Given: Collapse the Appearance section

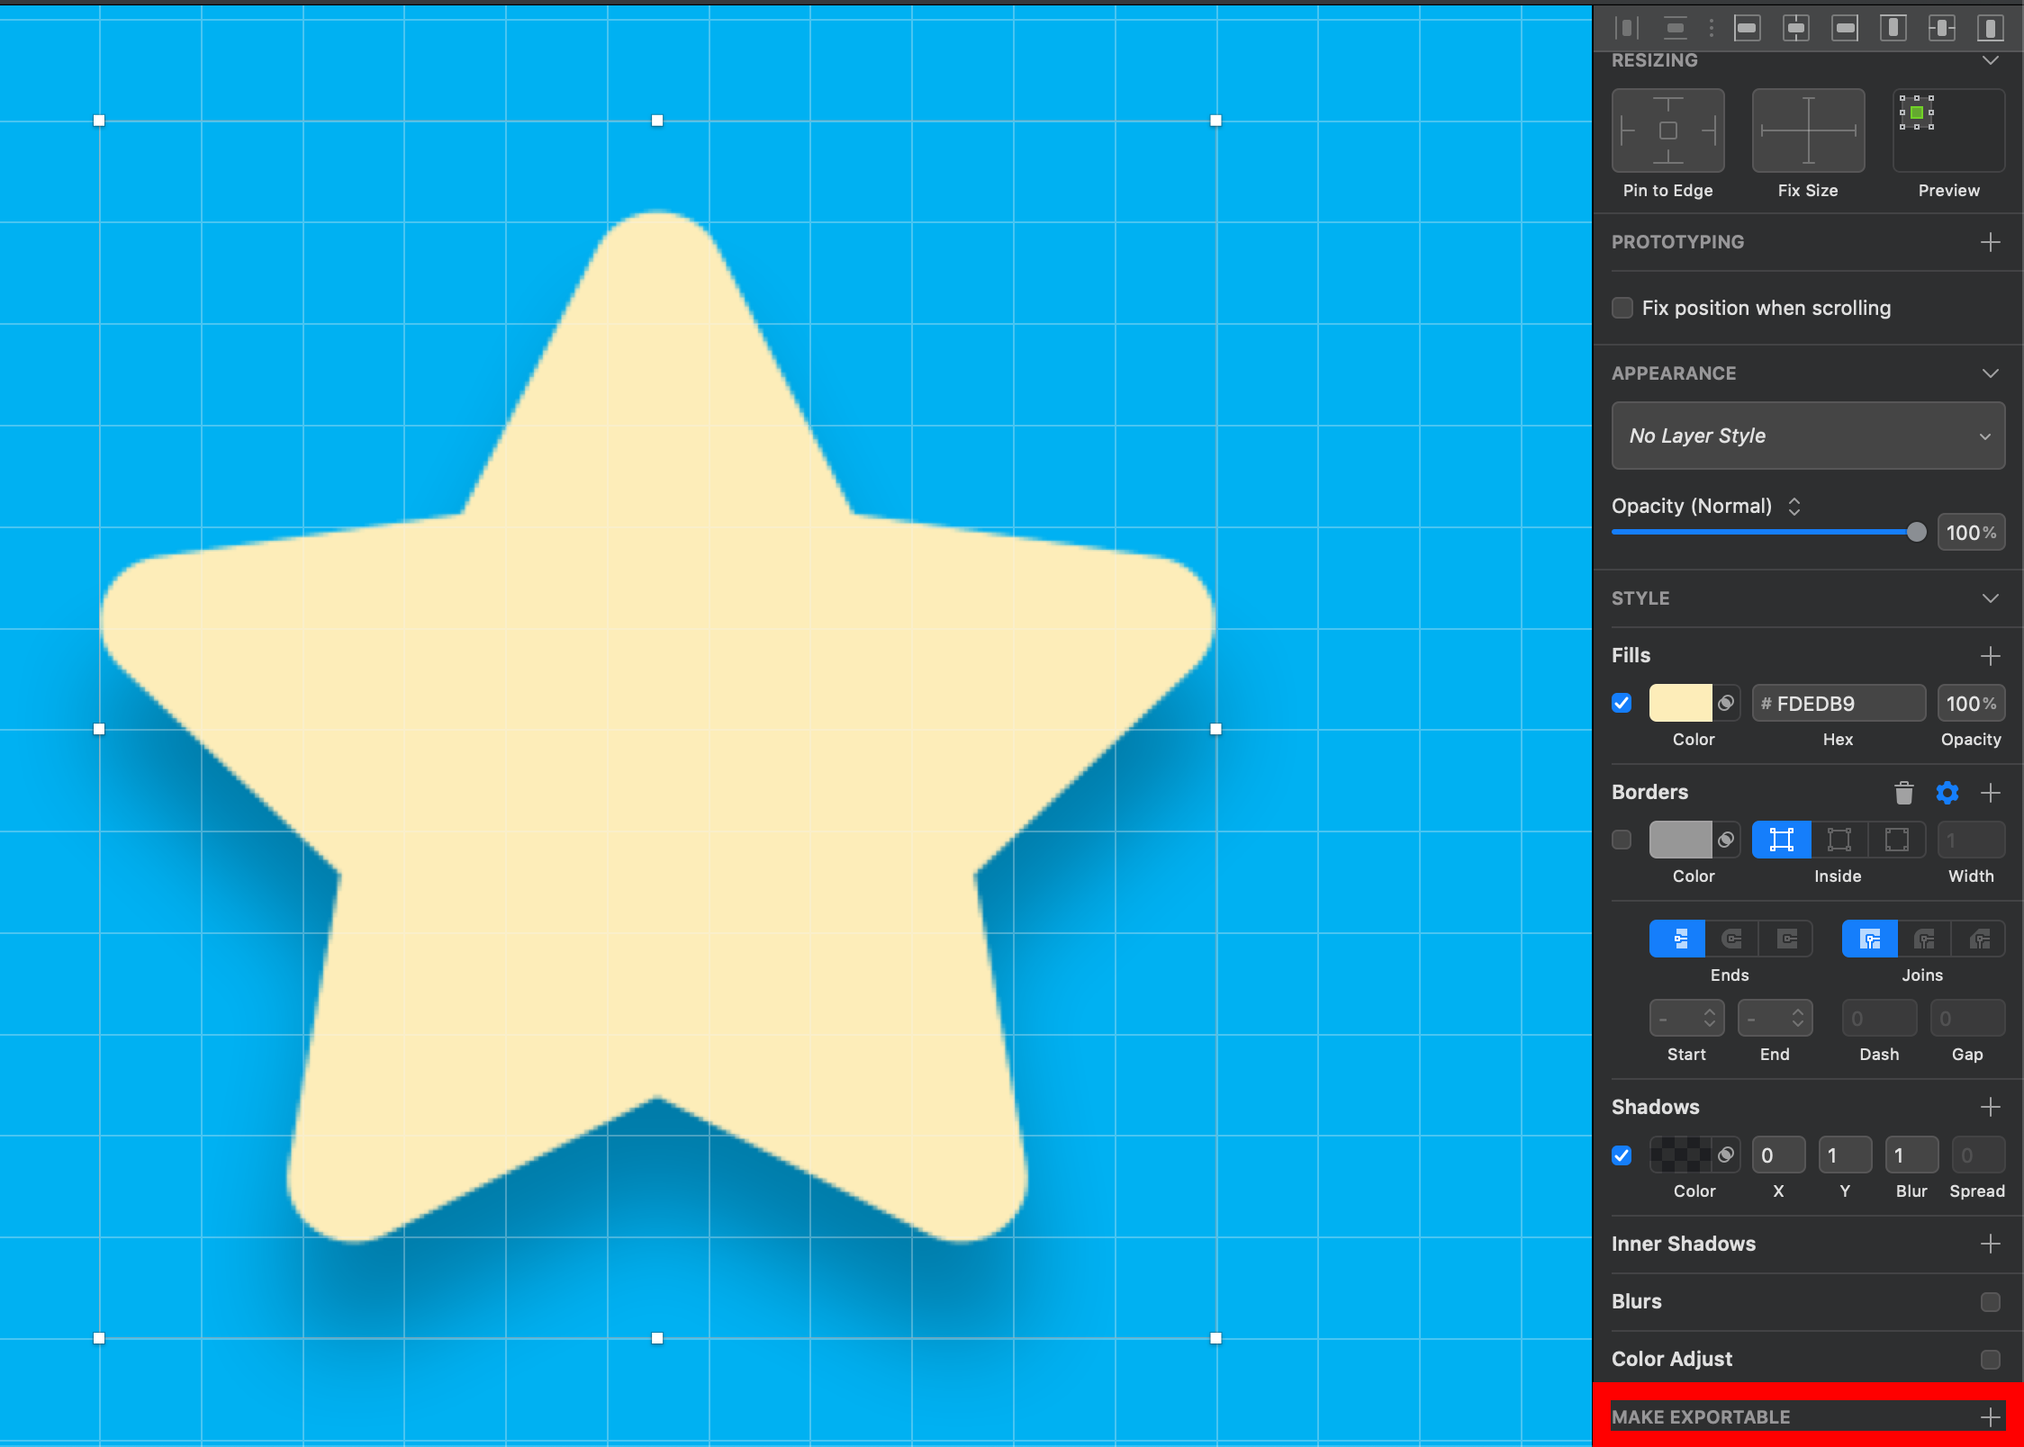Looking at the screenshot, I should (1992, 373).
